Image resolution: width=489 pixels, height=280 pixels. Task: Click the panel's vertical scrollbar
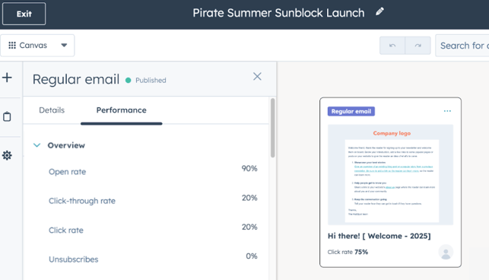coord(272,128)
